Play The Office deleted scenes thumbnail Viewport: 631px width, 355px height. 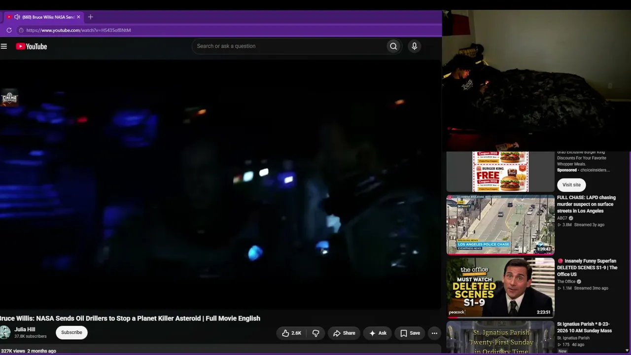click(x=500, y=287)
